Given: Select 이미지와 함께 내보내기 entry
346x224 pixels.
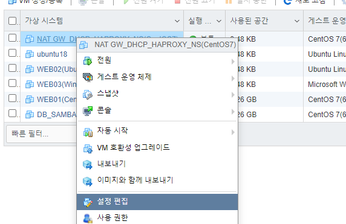Looking at the screenshot, I should click(x=157, y=181).
